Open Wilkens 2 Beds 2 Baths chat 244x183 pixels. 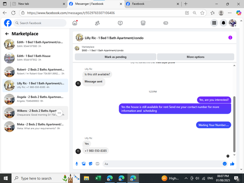35,113
